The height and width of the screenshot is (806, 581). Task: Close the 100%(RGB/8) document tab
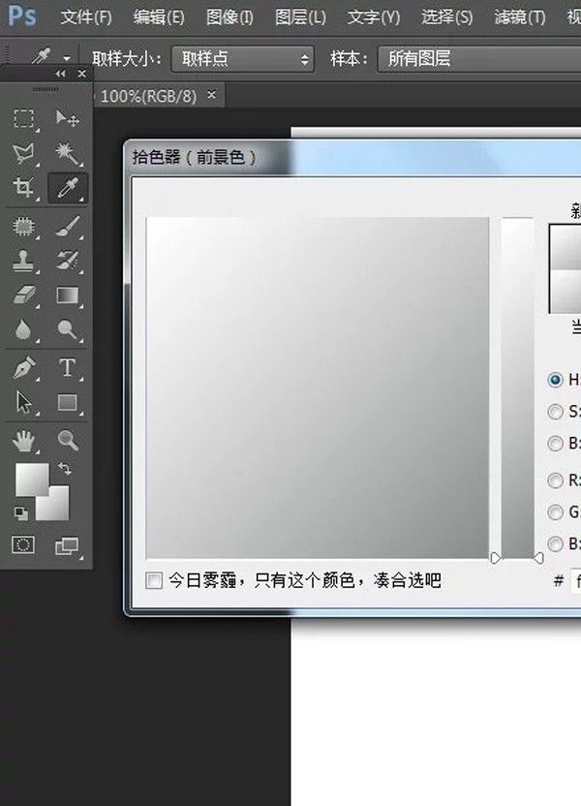tap(212, 95)
